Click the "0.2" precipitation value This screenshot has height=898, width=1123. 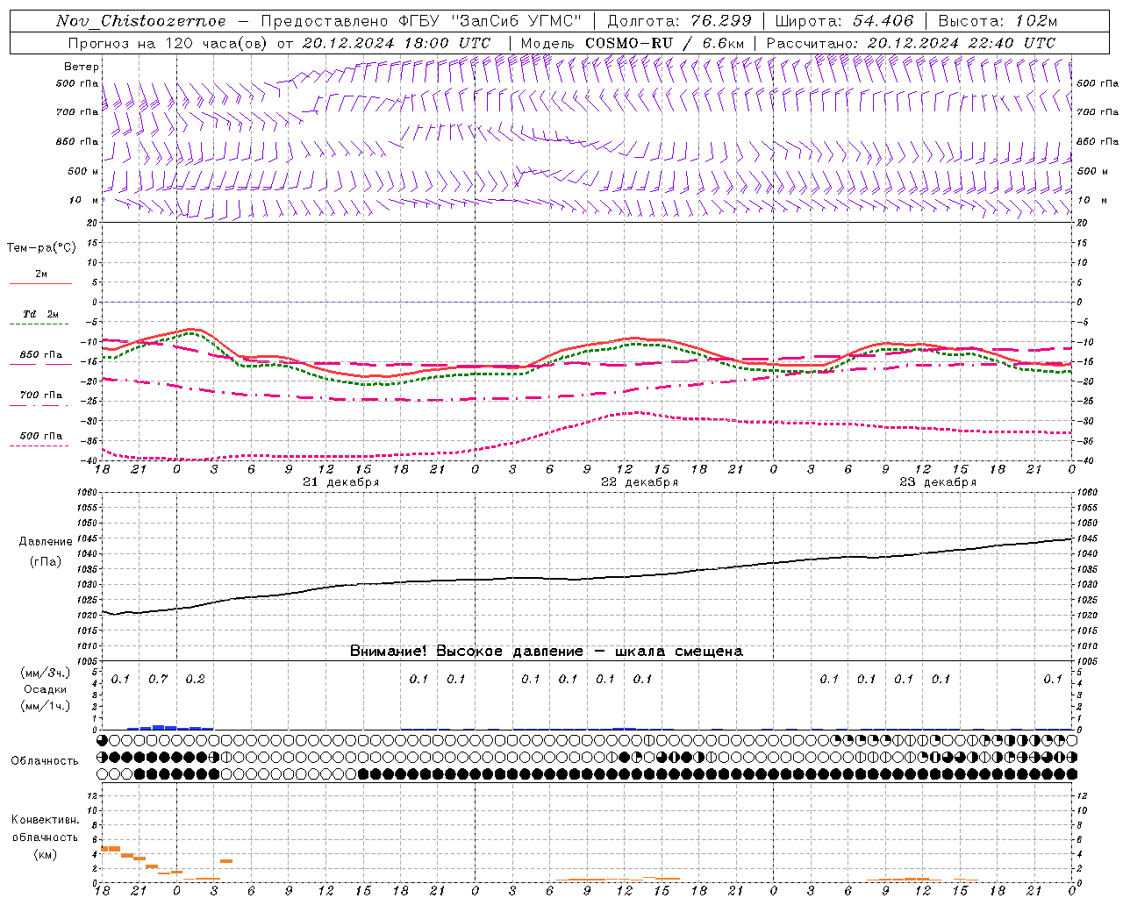click(195, 680)
